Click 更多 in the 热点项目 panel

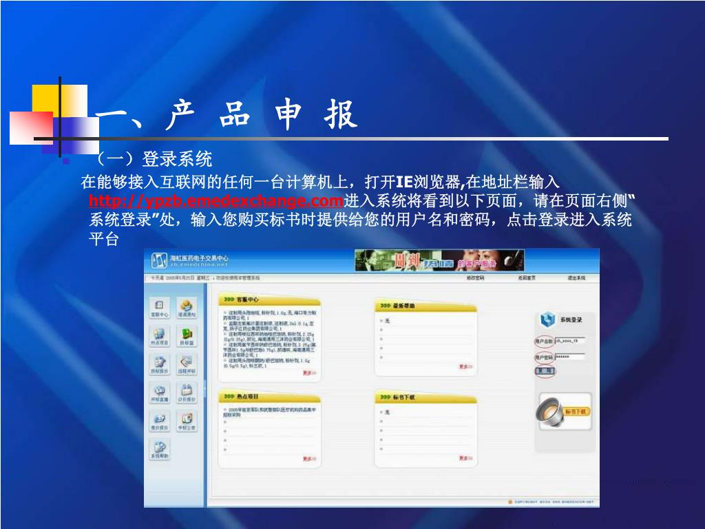coord(309,459)
